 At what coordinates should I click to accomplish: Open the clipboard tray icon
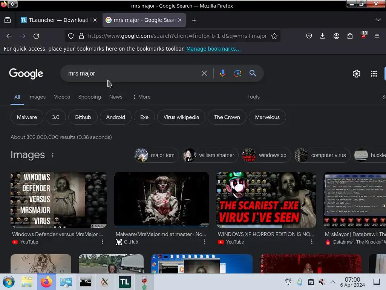311,282
